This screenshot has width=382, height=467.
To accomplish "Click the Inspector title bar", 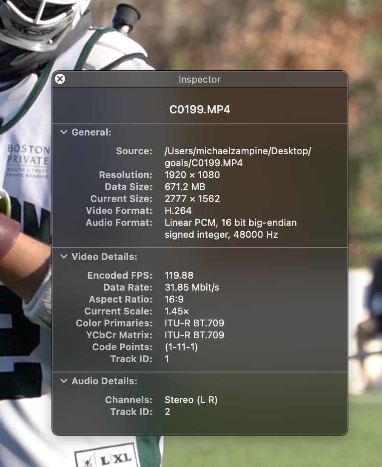I will [200, 79].
